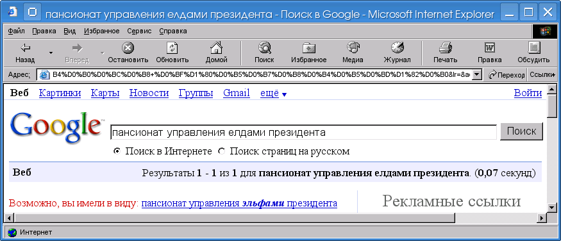Click the Переход go button
The image size is (561, 241).
pos(507,75)
